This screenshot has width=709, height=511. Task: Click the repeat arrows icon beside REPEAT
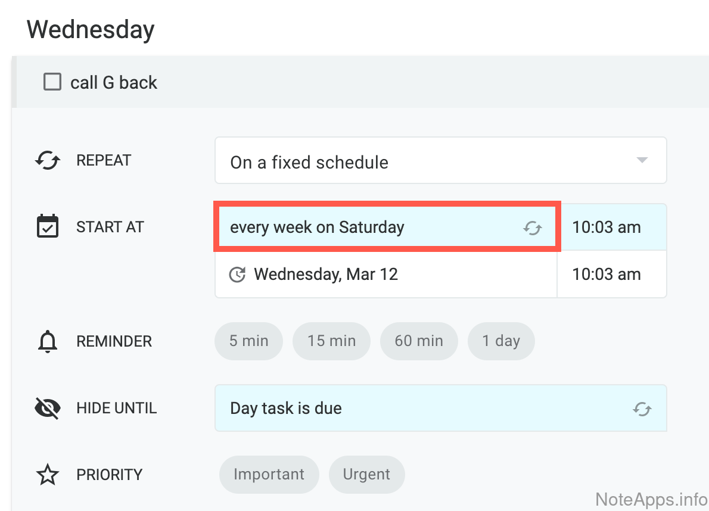(48, 161)
